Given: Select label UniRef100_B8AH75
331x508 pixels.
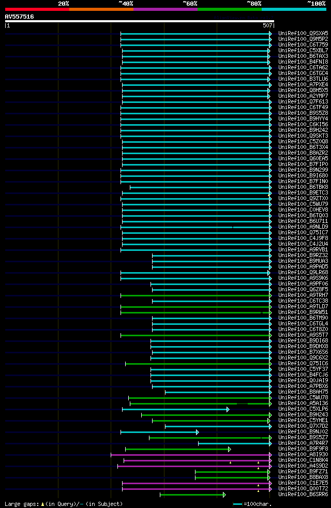Looking at the screenshot, I should point(303,392).
